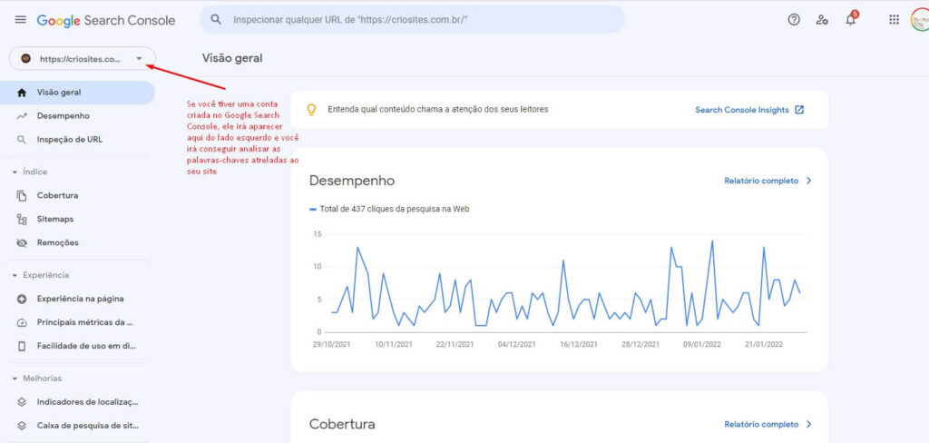
Task: Collapse the Experiência section
Action: 40,275
